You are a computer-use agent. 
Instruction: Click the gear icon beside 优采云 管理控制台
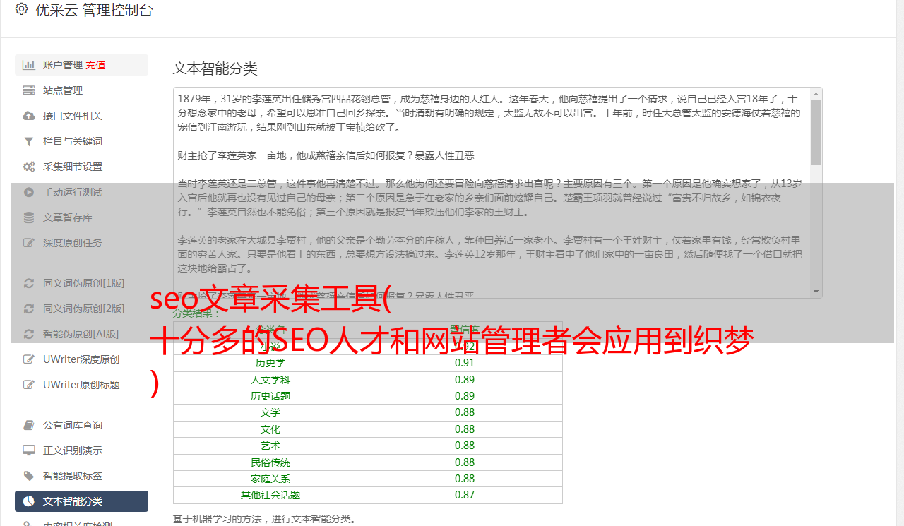(x=21, y=9)
